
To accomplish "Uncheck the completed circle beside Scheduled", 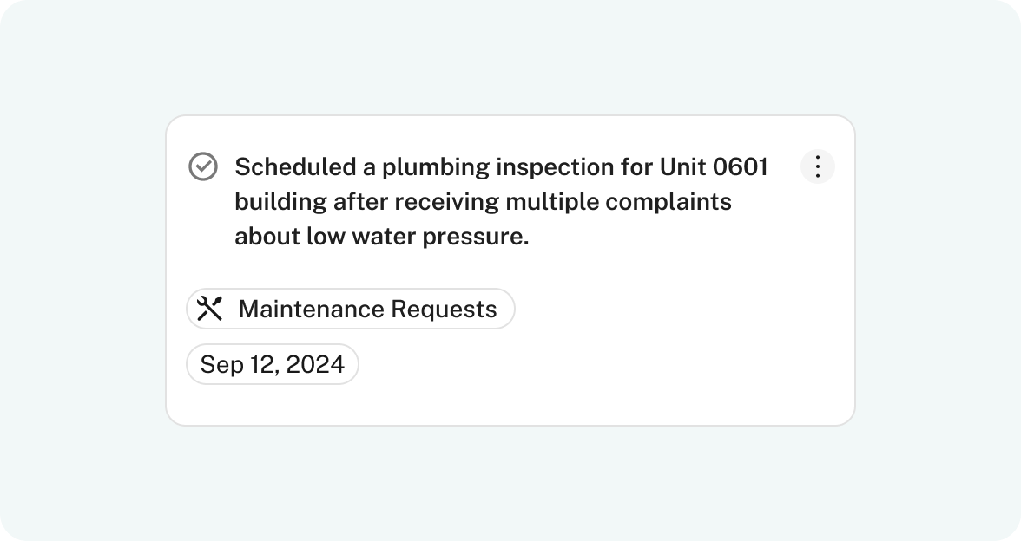I will [x=203, y=166].
